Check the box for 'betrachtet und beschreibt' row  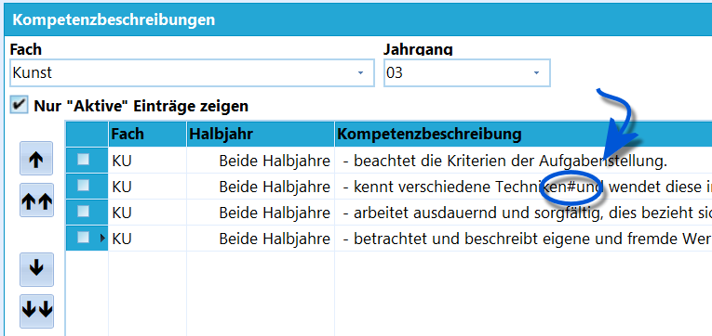tap(83, 238)
